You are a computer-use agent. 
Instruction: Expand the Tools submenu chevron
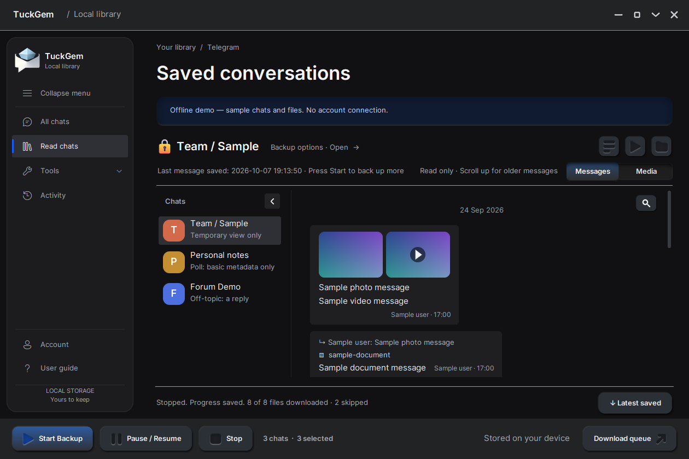pos(120,171)
